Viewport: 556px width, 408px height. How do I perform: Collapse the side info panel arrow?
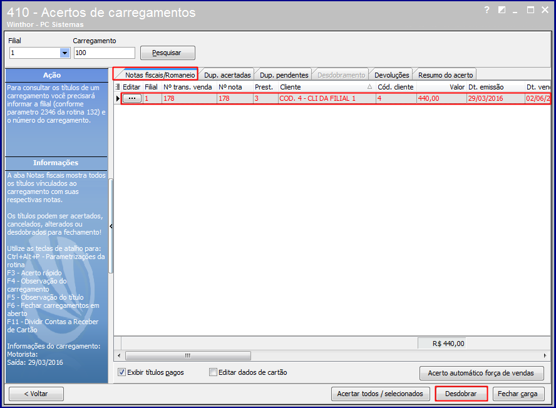[x=111, y=226]
